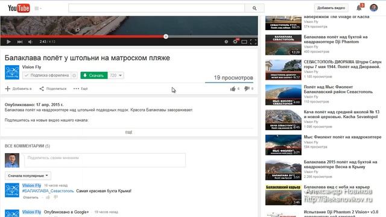The height and width of the screenshot is (217, 386).
Task: Open Испытание Dji Phantom 2 Vision+ title
Action: tap(341, 214)
